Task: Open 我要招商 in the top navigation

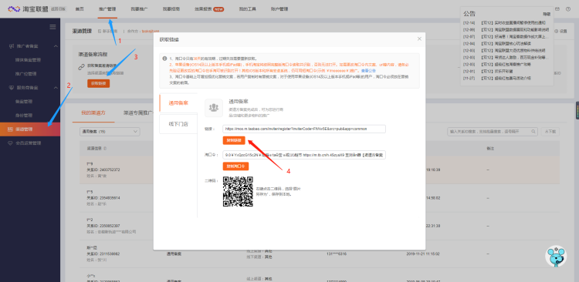Action: pyautogui.click(x=171, y=8)
